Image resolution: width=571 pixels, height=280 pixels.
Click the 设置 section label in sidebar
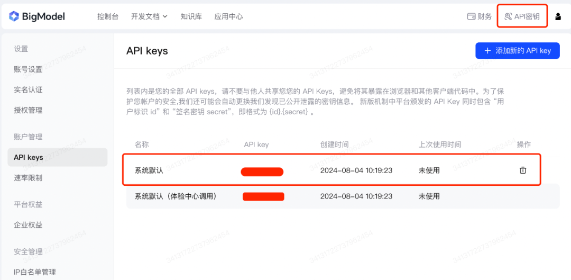pos(21,49)
